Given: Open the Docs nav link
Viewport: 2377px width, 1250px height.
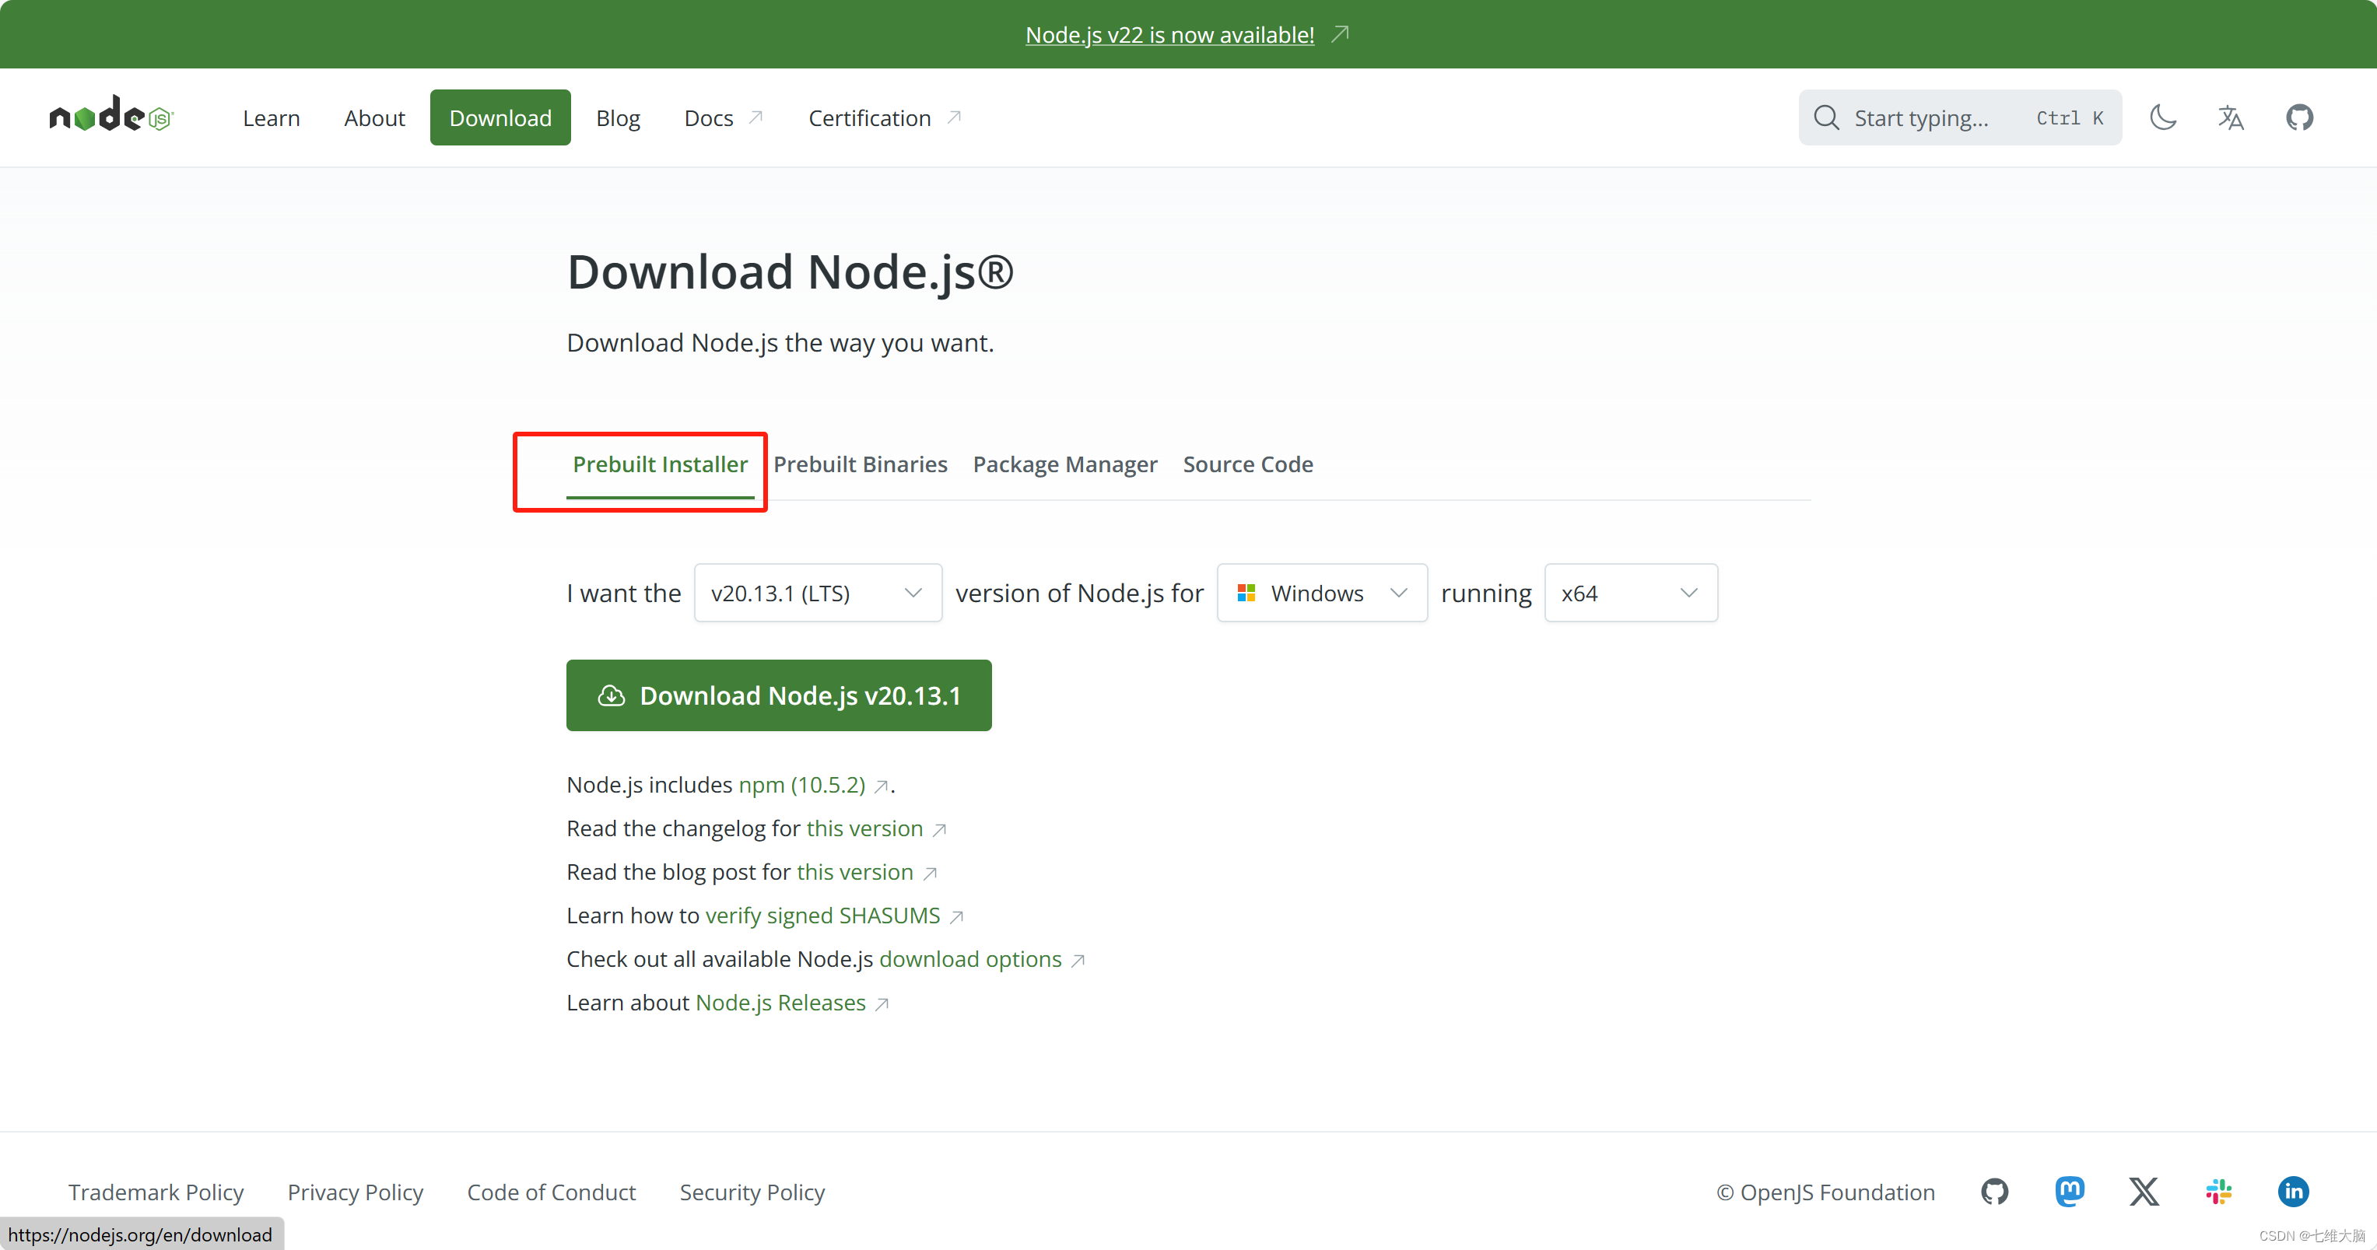Looking at the screenshot, I should (x=723, y=118).
